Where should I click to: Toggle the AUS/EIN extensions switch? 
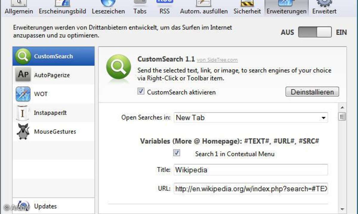click(x=315, y=32)
